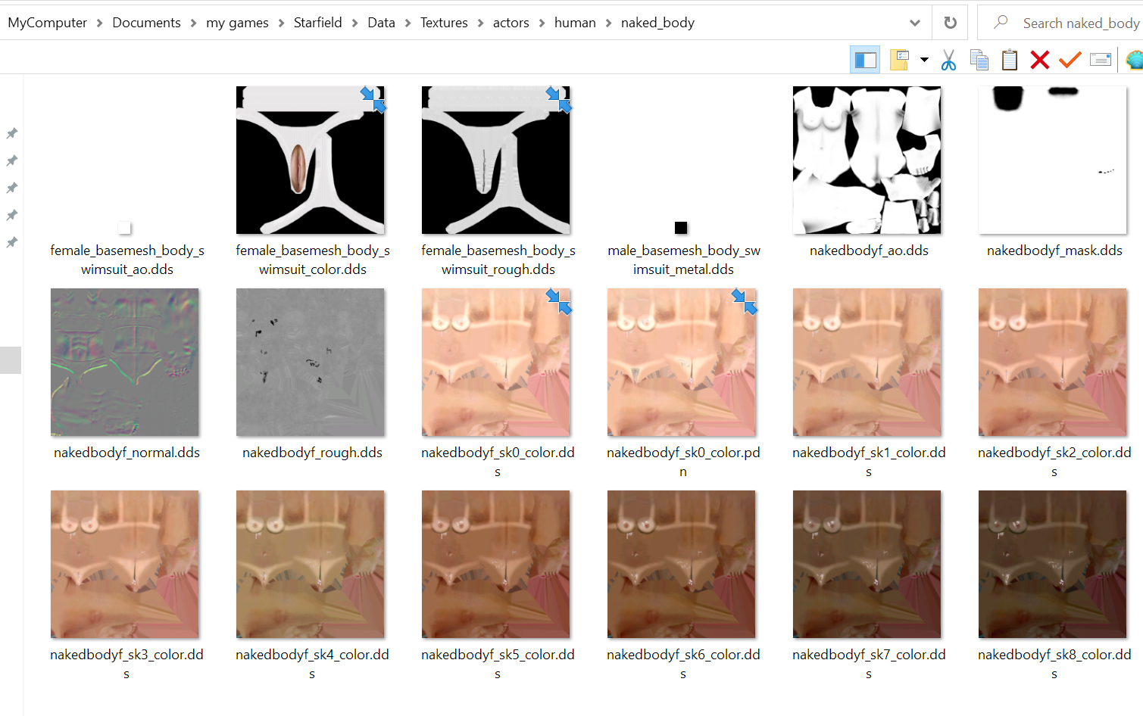Click the orange checkmark Properties icon
The image size is (1143, 716).
coord(1070,60)
